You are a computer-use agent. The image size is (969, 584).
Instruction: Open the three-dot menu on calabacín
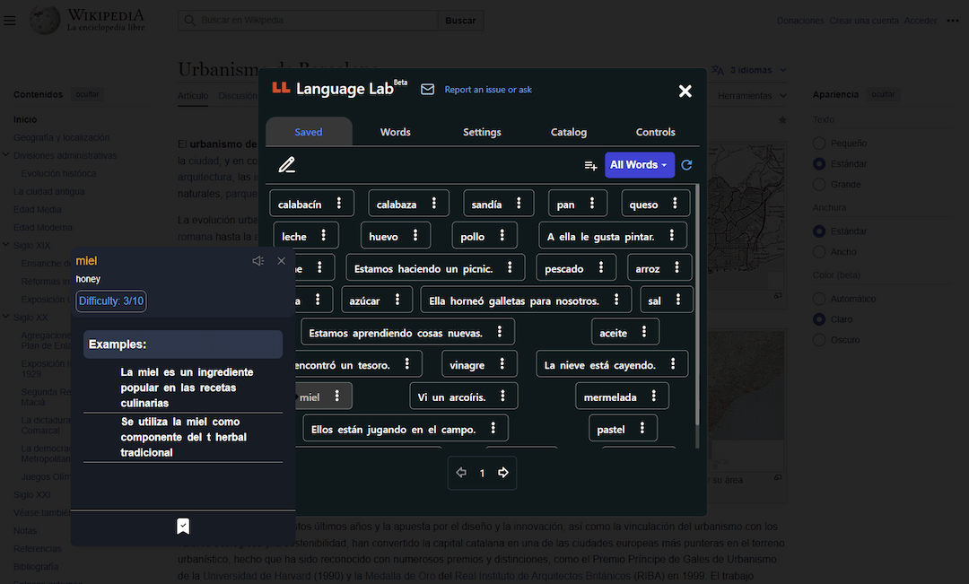tap(341, 204)
